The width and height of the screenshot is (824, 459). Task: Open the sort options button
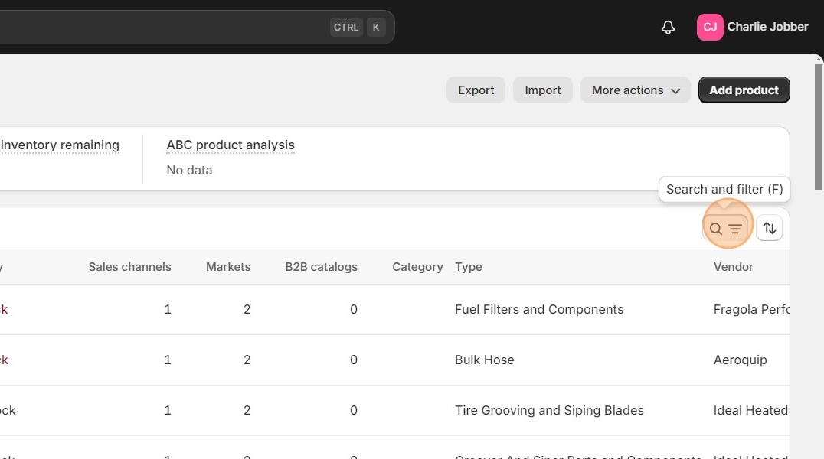pos(770,229)
